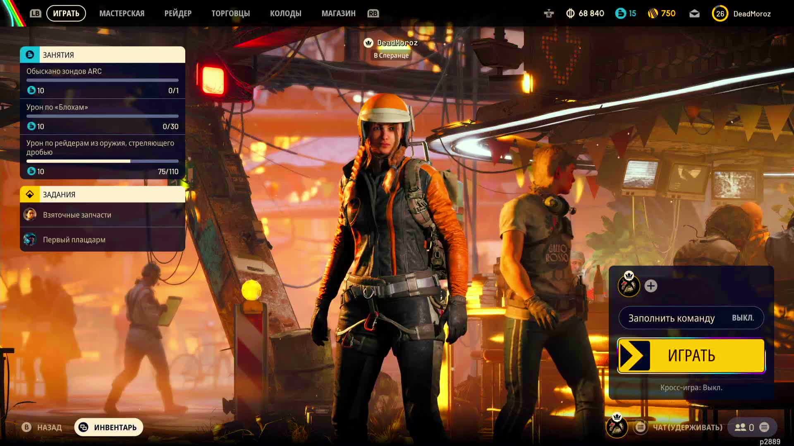794x446 pixels.
Task: Add squad member with plus icon
Action: coord(651,286)
